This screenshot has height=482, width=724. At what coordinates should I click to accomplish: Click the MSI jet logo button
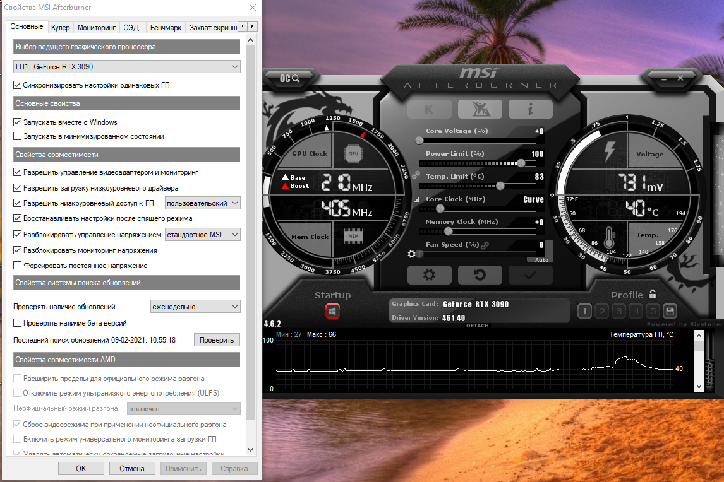[x=480, y=109]
